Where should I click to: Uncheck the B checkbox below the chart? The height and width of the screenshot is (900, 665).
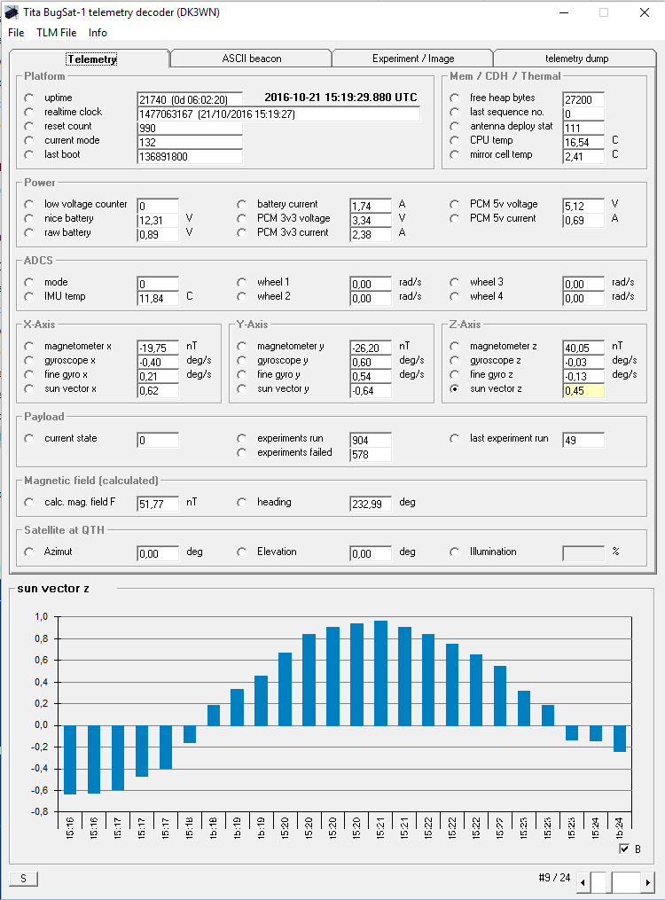[624, 849]
